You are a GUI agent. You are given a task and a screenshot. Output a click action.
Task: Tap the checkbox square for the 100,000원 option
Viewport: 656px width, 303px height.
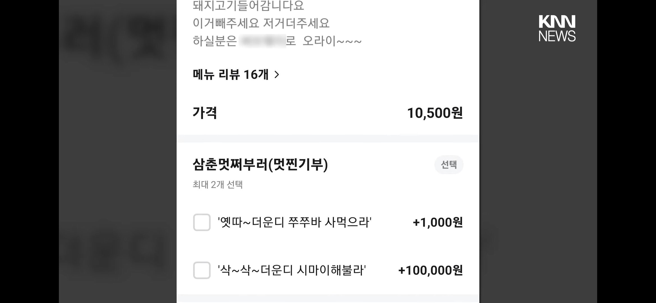202,270
